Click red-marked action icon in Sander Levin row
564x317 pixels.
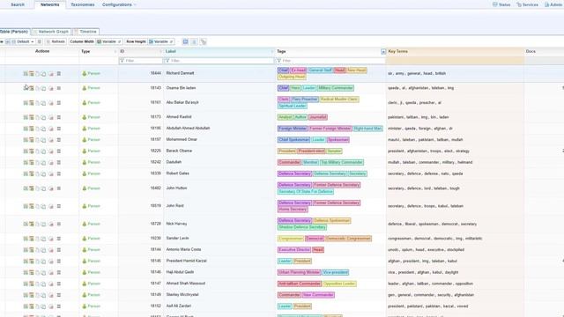(51, 239)
